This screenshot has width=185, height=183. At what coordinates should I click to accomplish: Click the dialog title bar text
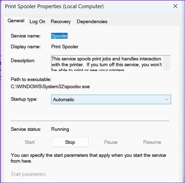(54, 6)
